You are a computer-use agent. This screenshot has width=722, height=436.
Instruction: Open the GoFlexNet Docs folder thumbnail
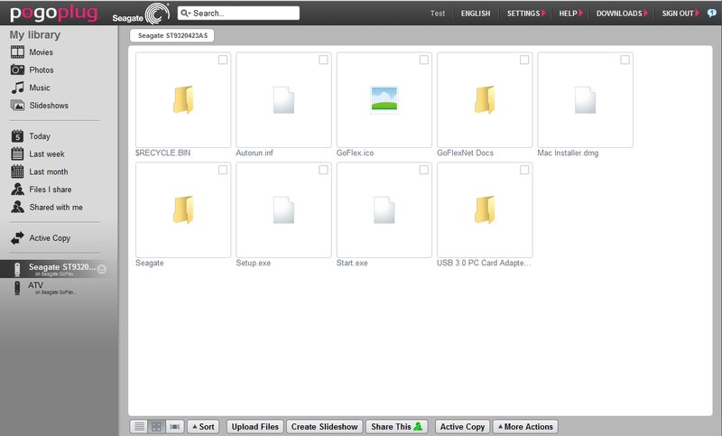[485, 99]
